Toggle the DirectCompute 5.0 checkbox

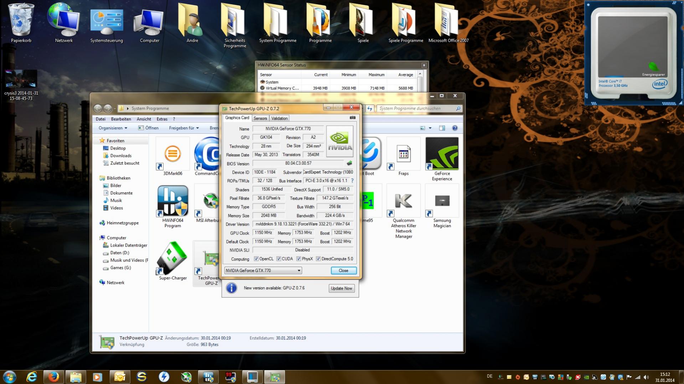[318, 259]
